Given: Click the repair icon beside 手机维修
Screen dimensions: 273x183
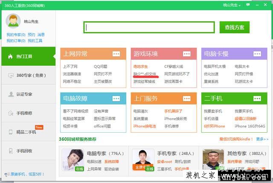Looking at the screenshot, I should [11, 113].
